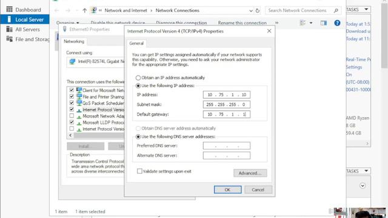388x218 pixels.
Task: Uncheck Client for Microsoft Networks
Action: [72, 90]
